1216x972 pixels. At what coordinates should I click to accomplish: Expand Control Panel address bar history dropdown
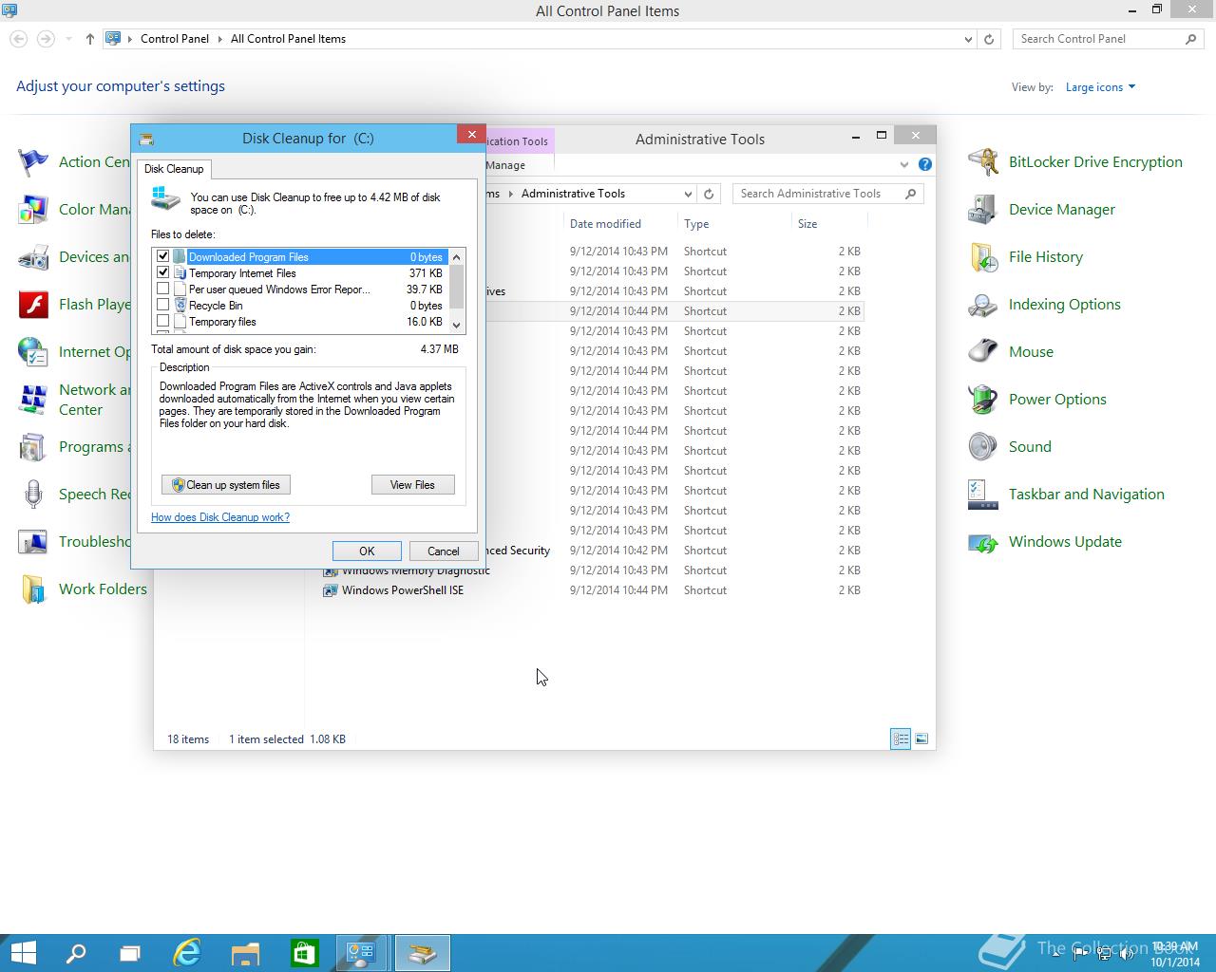click(968, 39)
